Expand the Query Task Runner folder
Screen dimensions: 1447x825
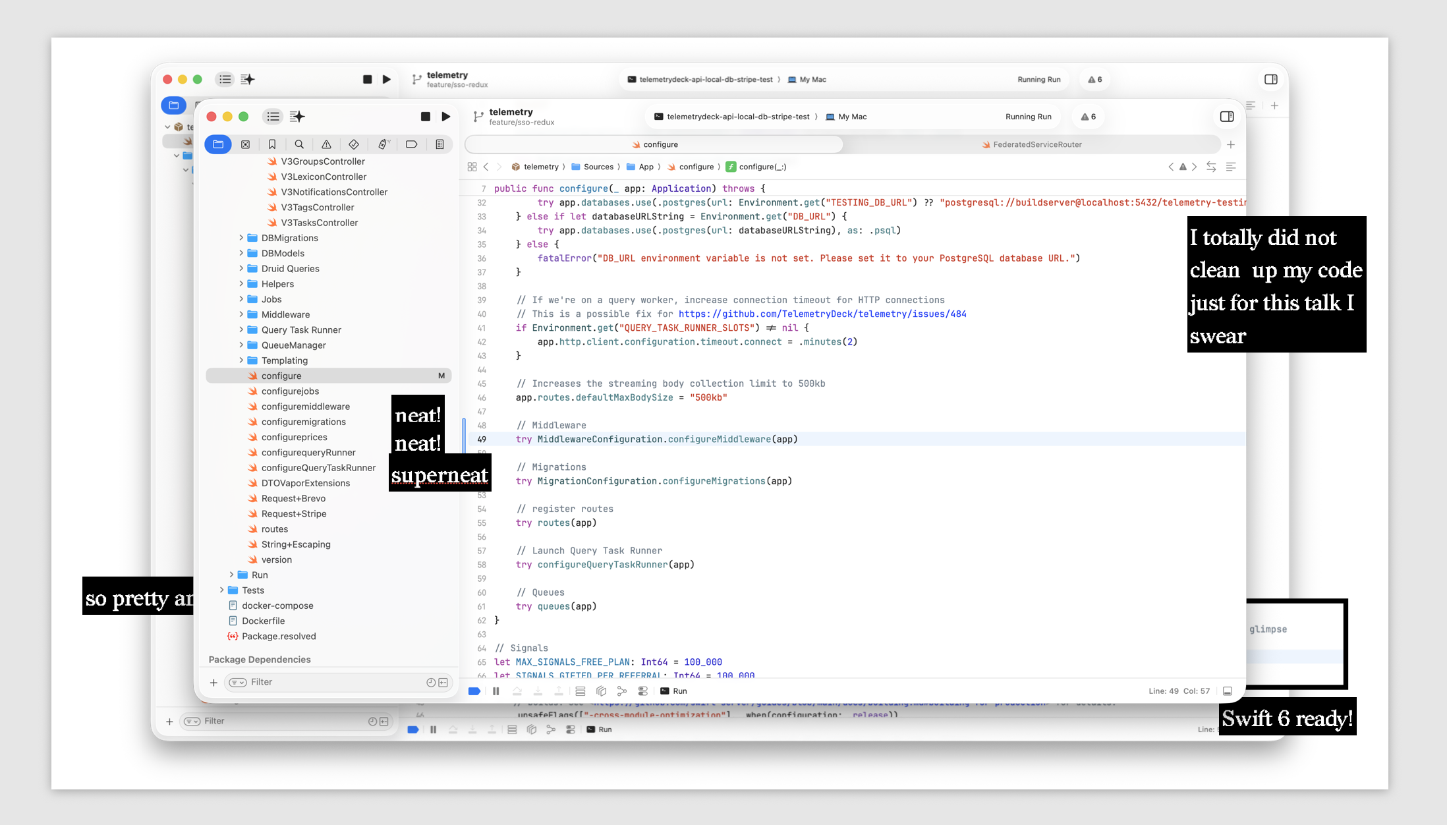[241, 329]
